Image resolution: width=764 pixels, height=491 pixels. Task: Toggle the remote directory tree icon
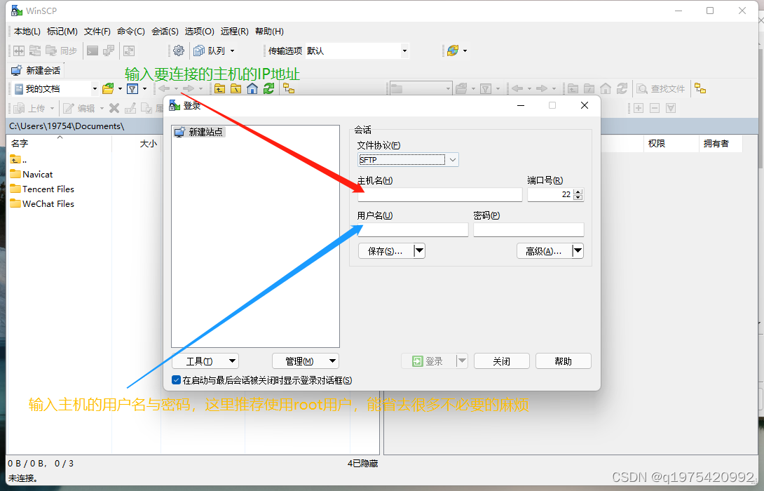click(700, 89)
